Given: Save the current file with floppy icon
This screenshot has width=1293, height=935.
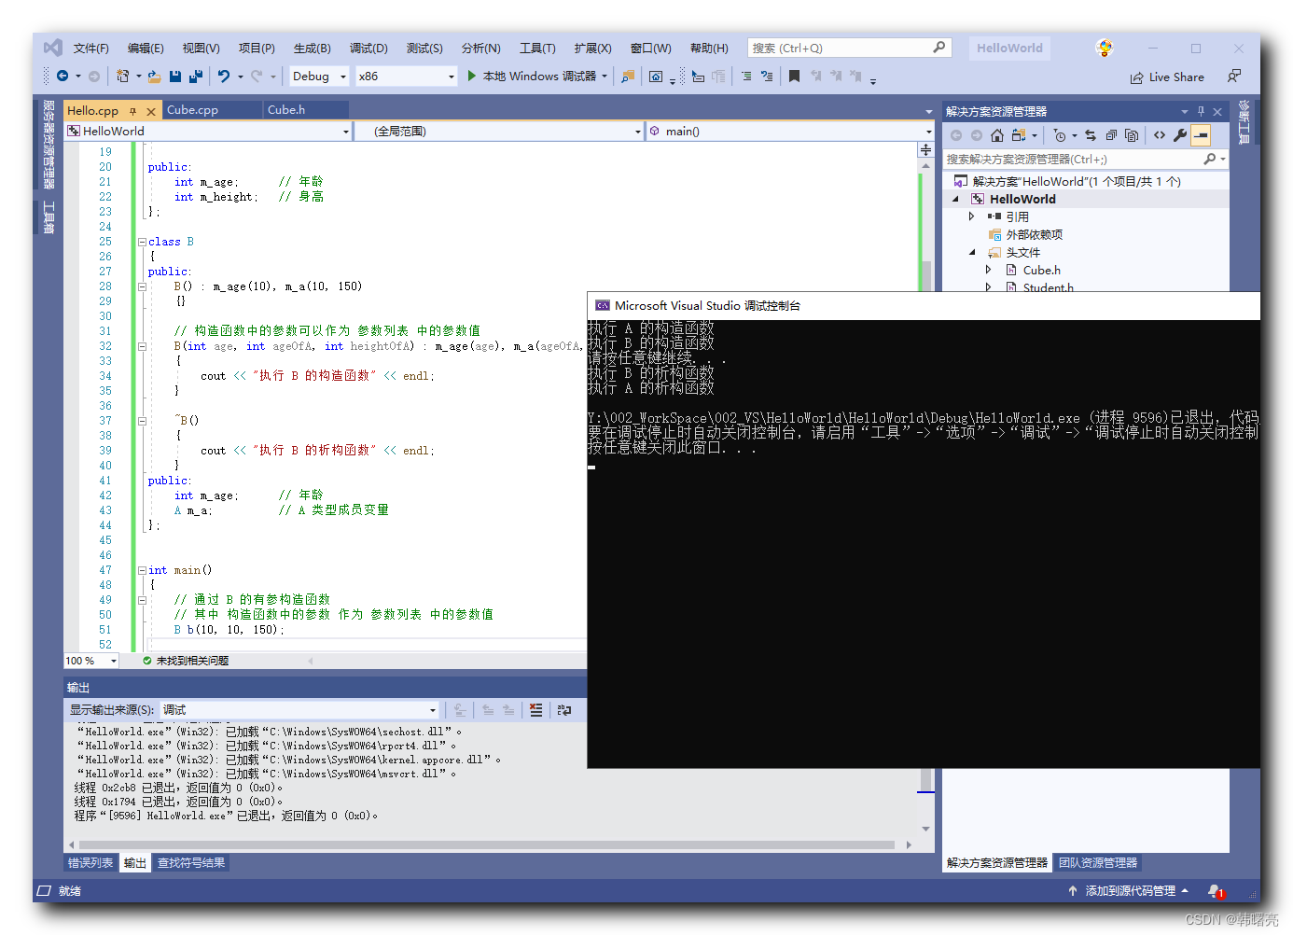Looking at the screenshot, I should click(174, 77).
